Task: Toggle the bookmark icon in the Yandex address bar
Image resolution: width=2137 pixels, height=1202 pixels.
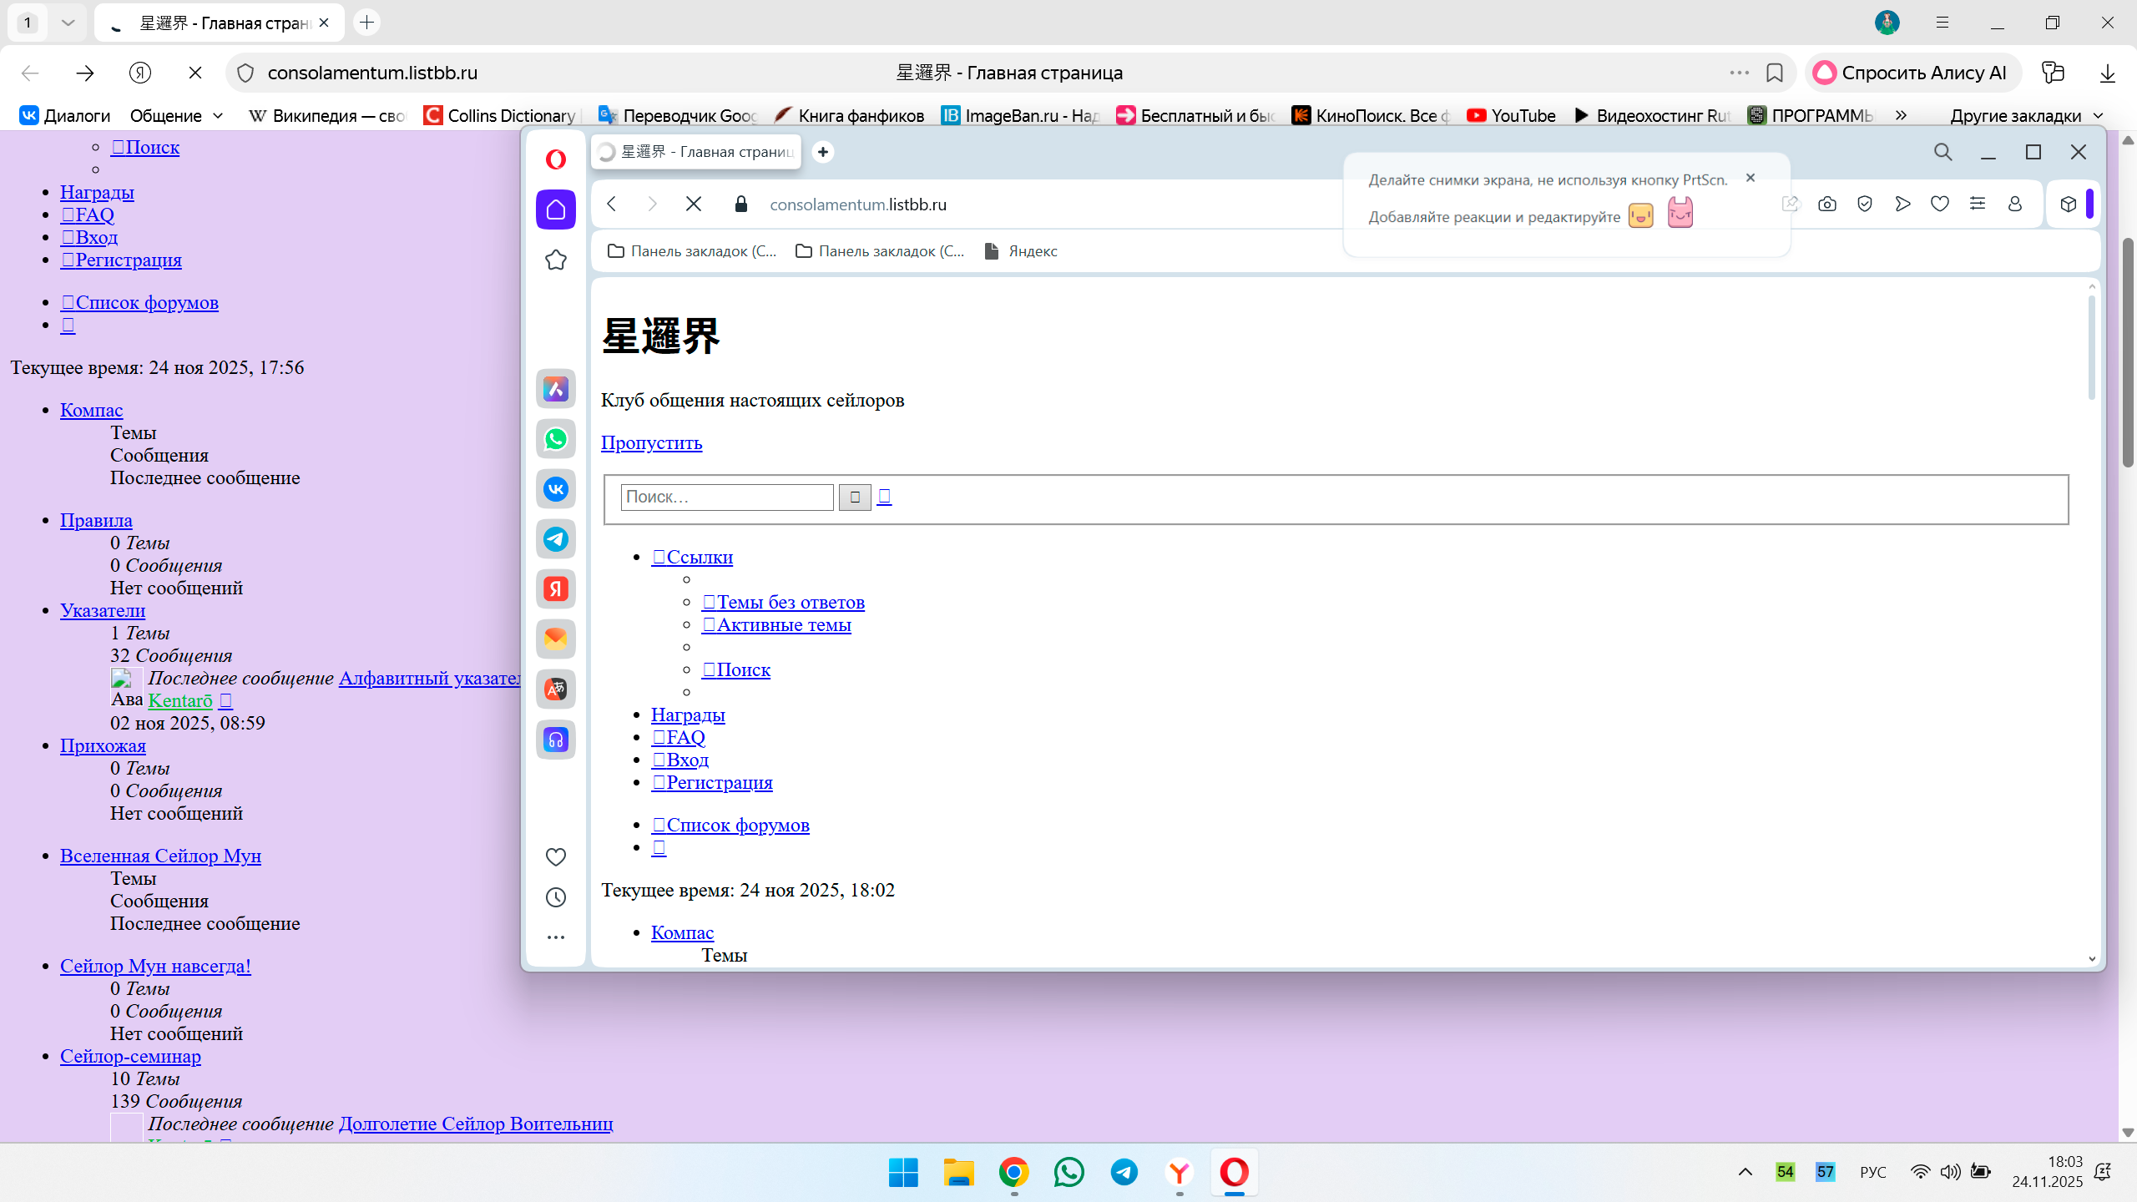Action: click(1775, 73)
